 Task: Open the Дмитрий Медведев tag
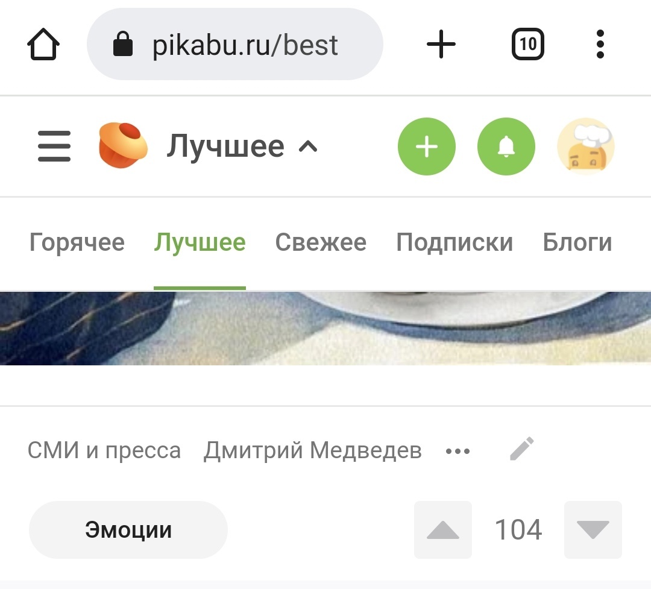pyautogui.click(x=313, y=450)
